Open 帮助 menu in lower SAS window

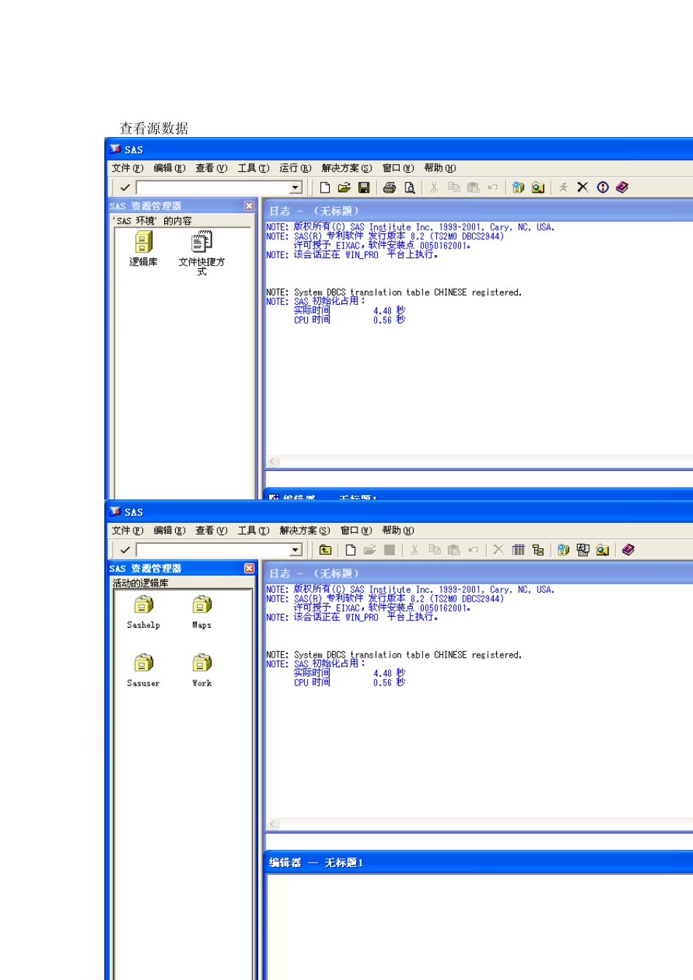(x=398, y=531)
